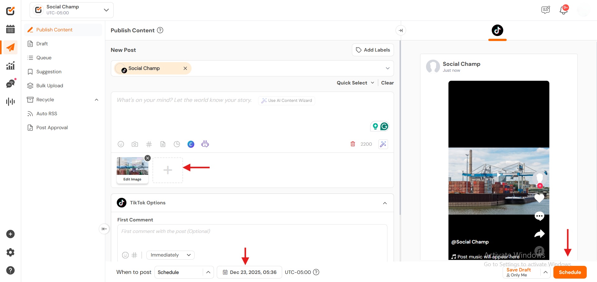The height and width of the screenshot is (282, 597).
Task: Expand the Quick Select dropdown
Action: tap(355, 83)
